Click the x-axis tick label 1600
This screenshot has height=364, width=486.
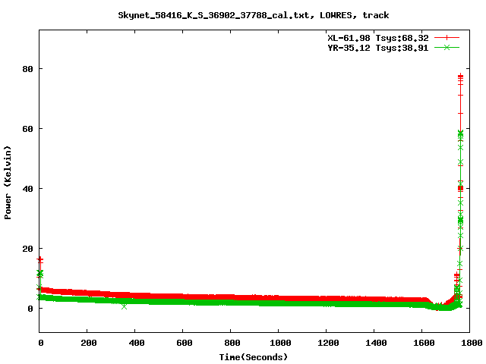pyautogui.click(x=424, y=343)
